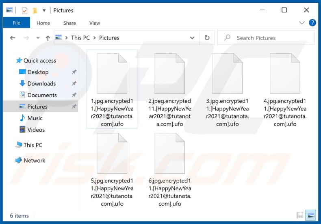321x224 pixels.
Task: Switch to large icons view layout
Action: (310, 215)
